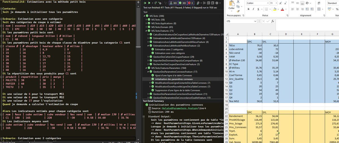Toggle bold G formatting in Excel
The image size is (339, 143).
click(248, 9)
